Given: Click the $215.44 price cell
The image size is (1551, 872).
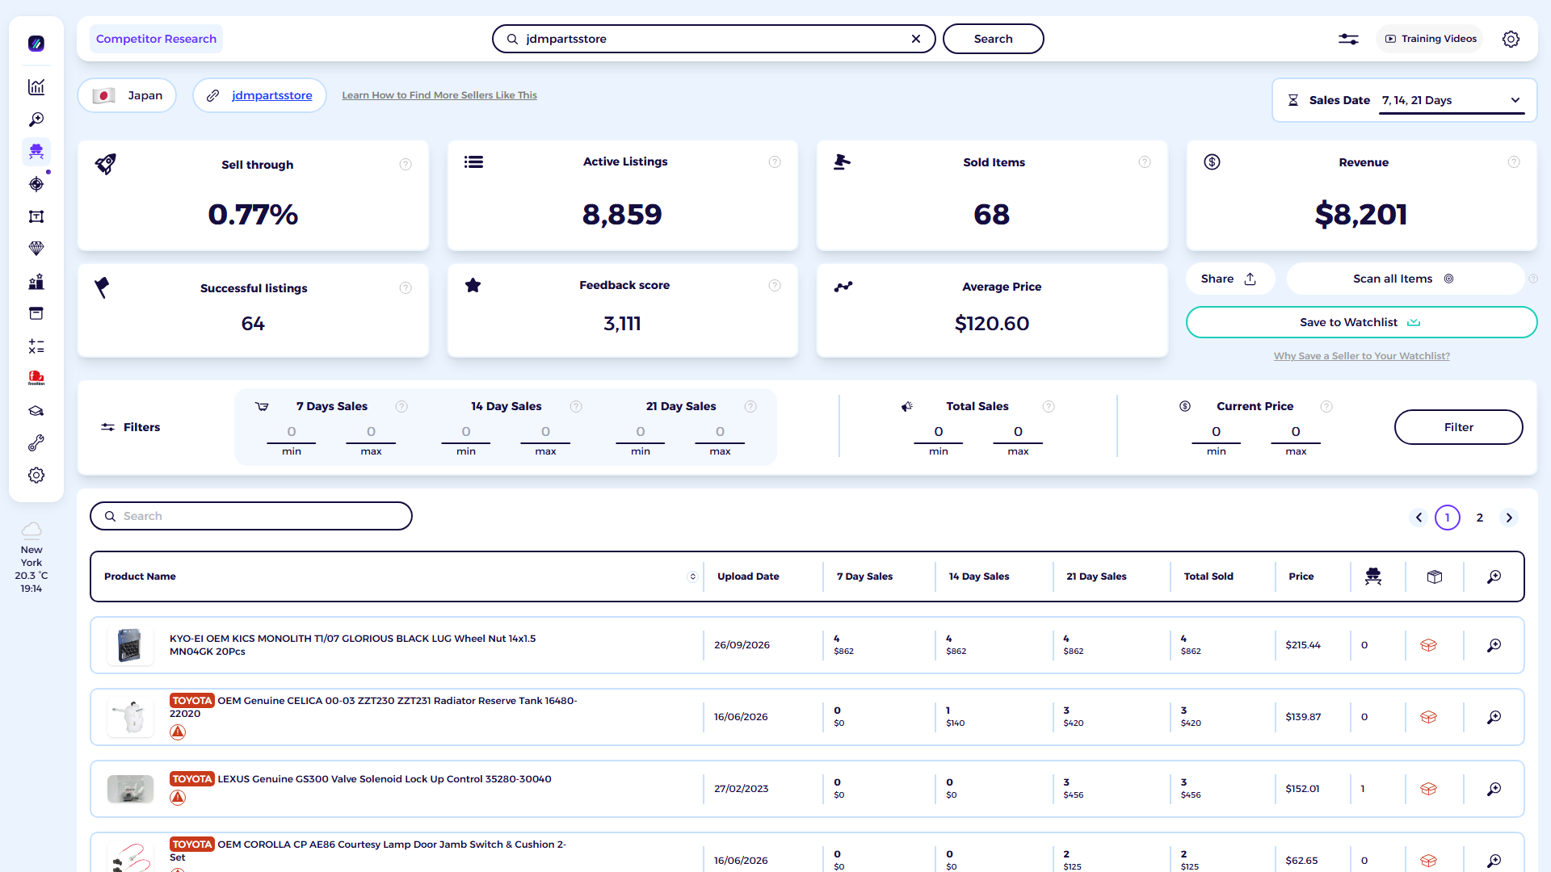Looking at the screenshot, I should [x=1303, y=645].
